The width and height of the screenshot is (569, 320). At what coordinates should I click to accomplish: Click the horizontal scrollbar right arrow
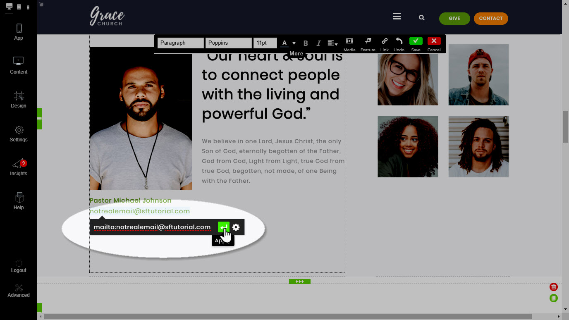click(559, 316)
